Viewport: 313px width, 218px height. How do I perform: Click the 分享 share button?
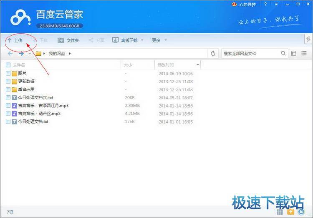point(96,40)
